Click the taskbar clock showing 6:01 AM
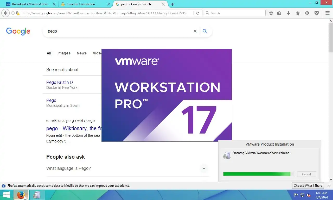Screen dimensions: 333x200 pos(322,195)
